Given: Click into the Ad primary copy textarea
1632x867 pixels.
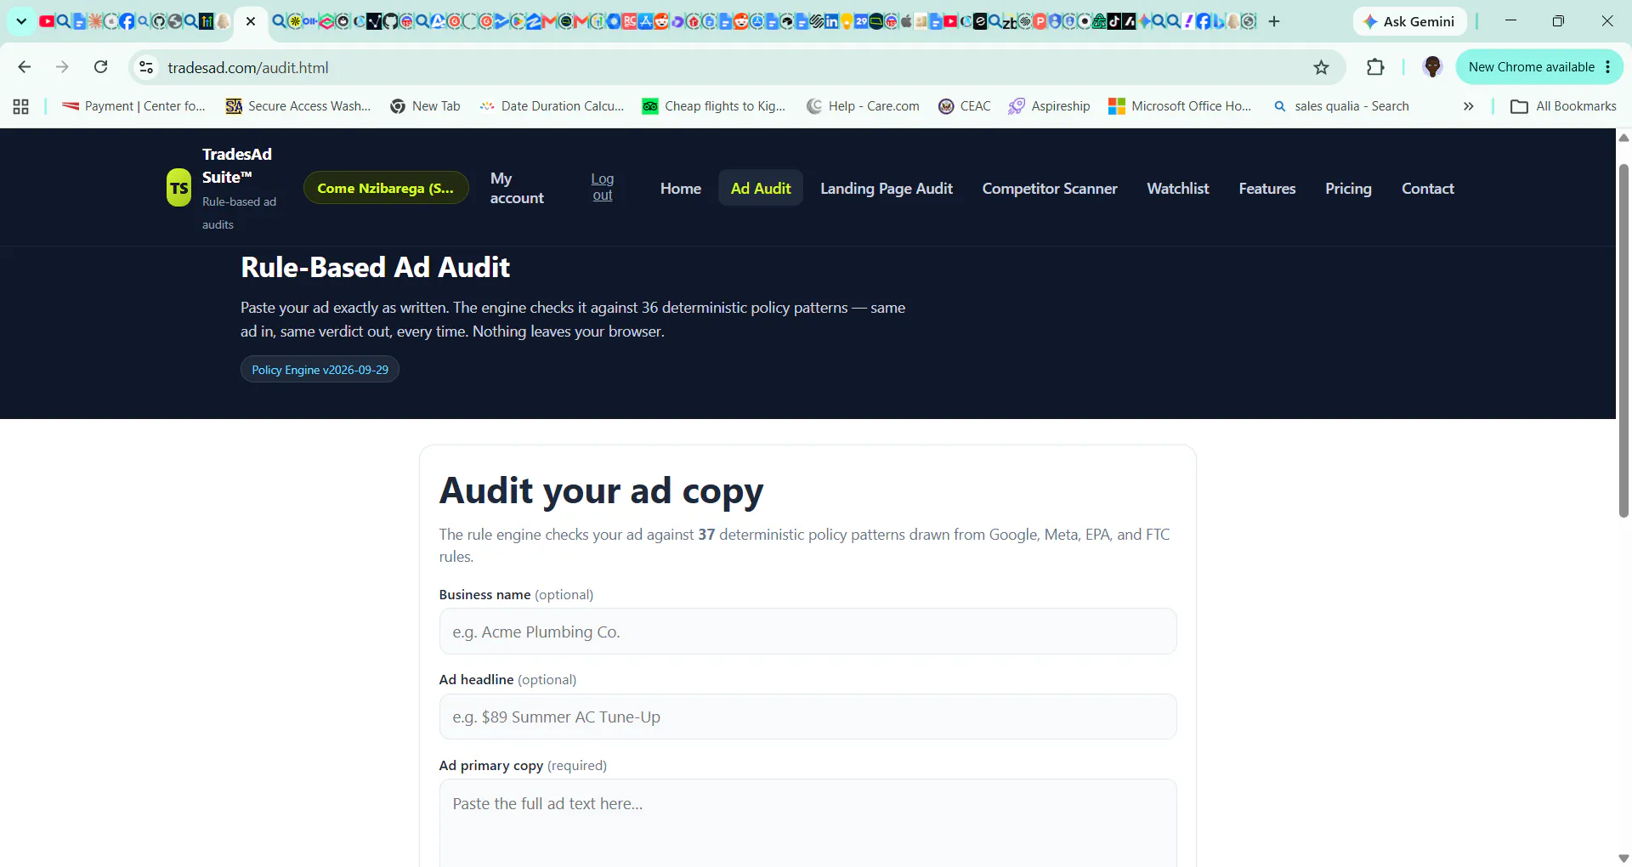Looking at the screenshot, I should coord(807,823).
